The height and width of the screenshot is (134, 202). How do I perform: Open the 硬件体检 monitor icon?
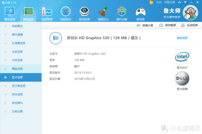pyautogui.click(x=10, y=11)
